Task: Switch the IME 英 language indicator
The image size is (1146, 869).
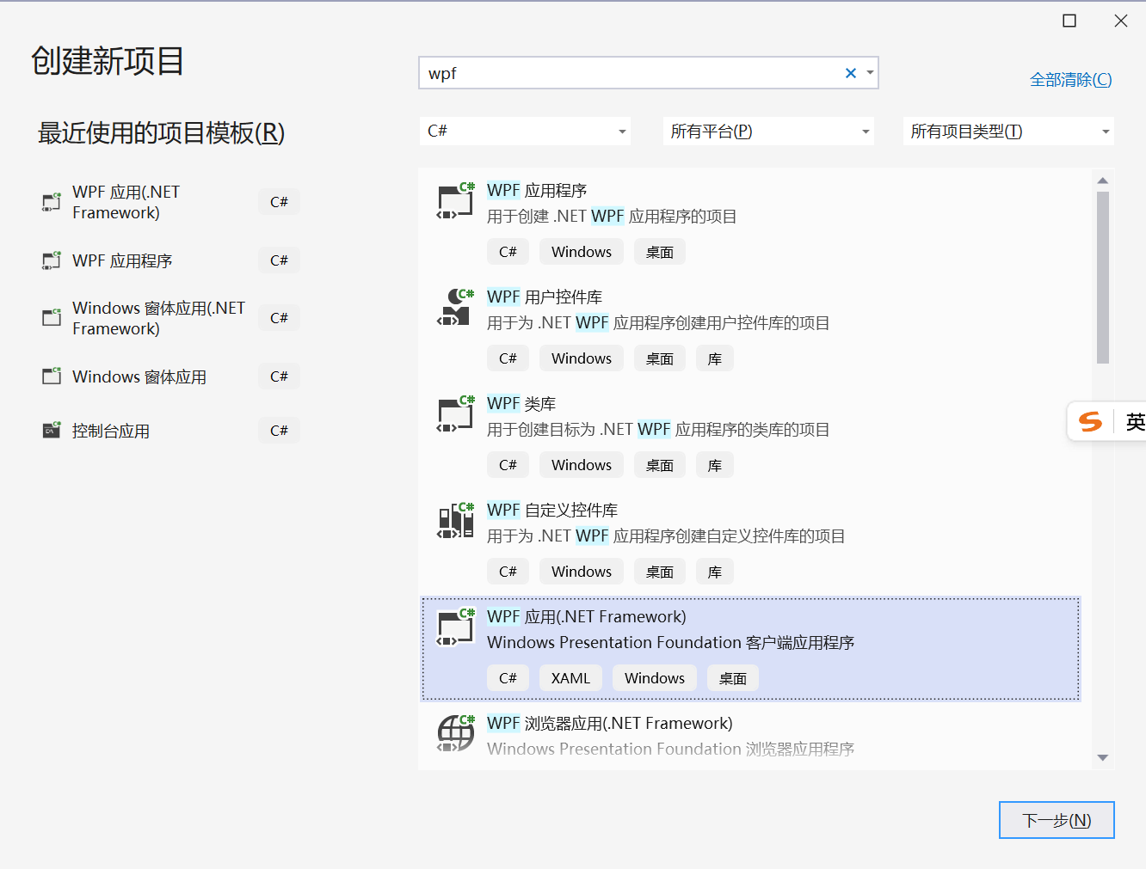Action: tap(1135, 421)
